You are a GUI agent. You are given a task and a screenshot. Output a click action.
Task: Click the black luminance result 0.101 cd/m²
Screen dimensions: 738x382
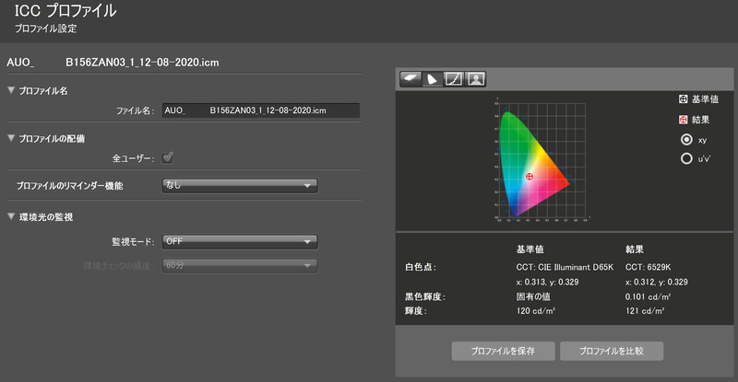[648, 297]
